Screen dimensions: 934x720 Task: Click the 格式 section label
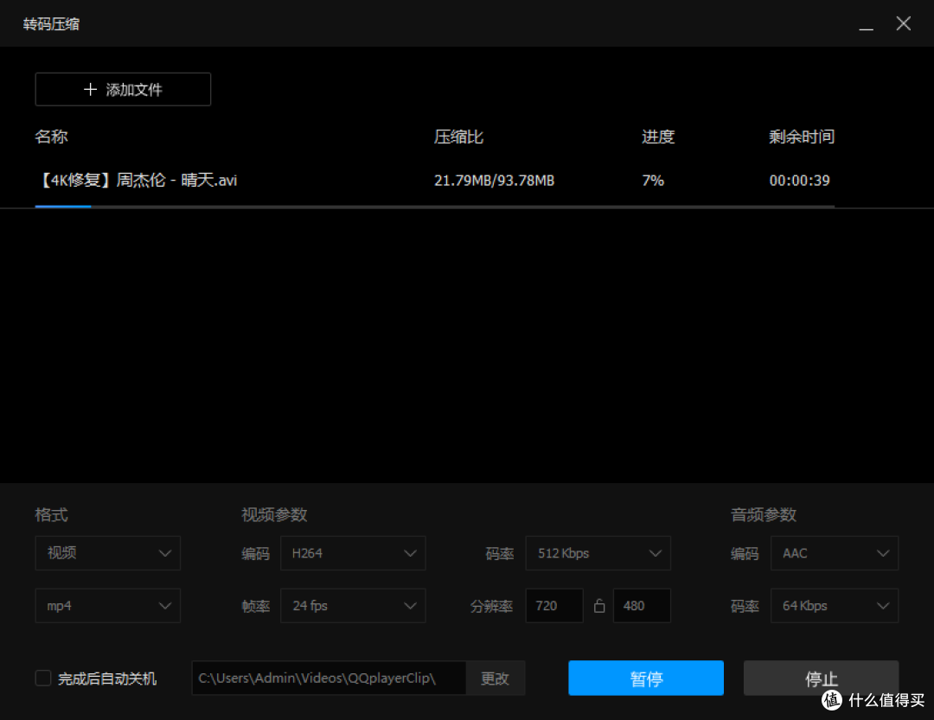51,514
